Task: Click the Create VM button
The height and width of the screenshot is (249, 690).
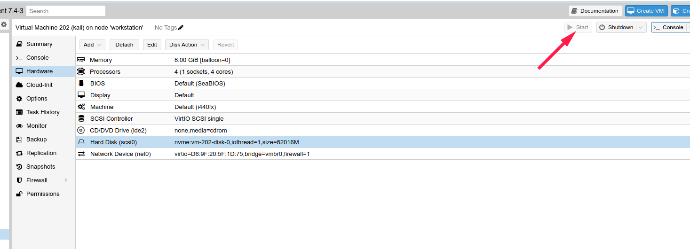Action: coord(646,11)
